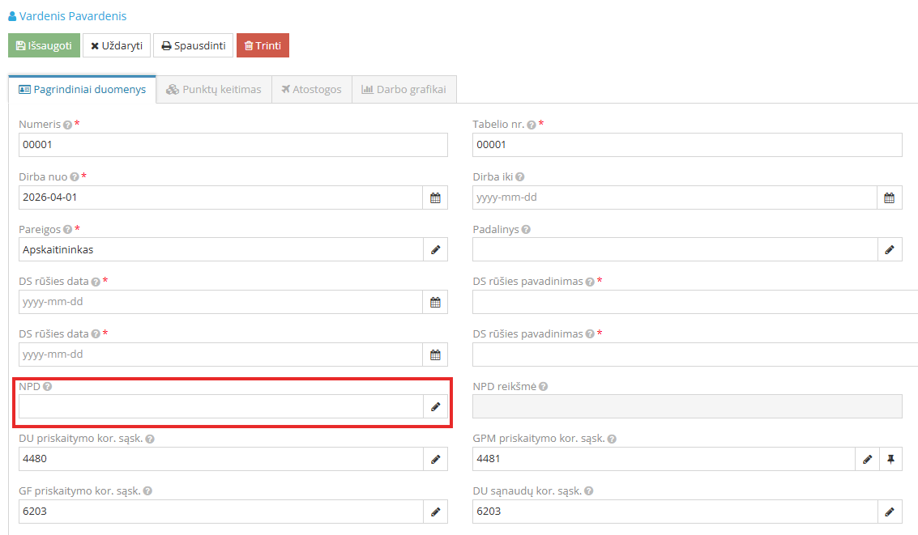This screenshot has height=535, width=918.
Task: Click pencil icon next to Padalinys field
Action: (890, 249)
